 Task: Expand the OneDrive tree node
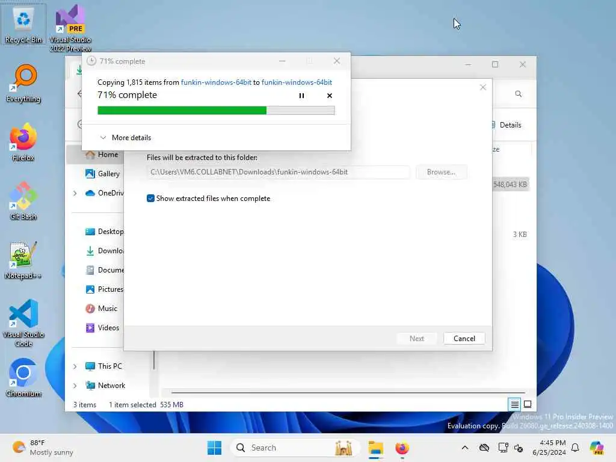tap(75, 193)
